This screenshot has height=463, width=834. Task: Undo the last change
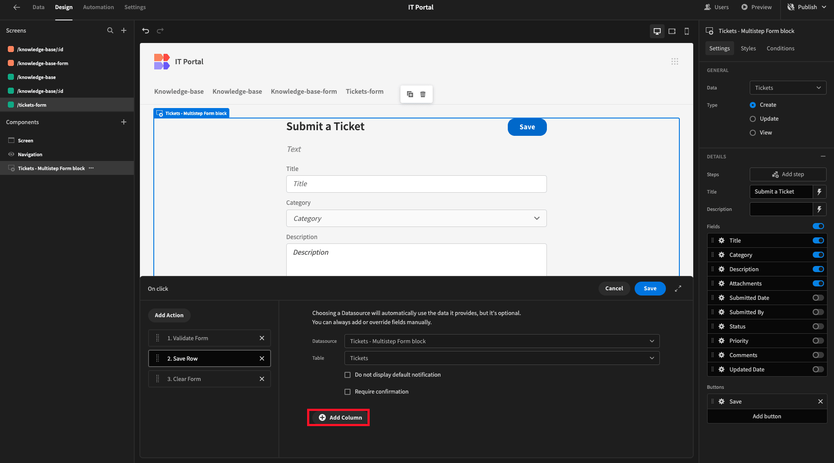(146, 30)
